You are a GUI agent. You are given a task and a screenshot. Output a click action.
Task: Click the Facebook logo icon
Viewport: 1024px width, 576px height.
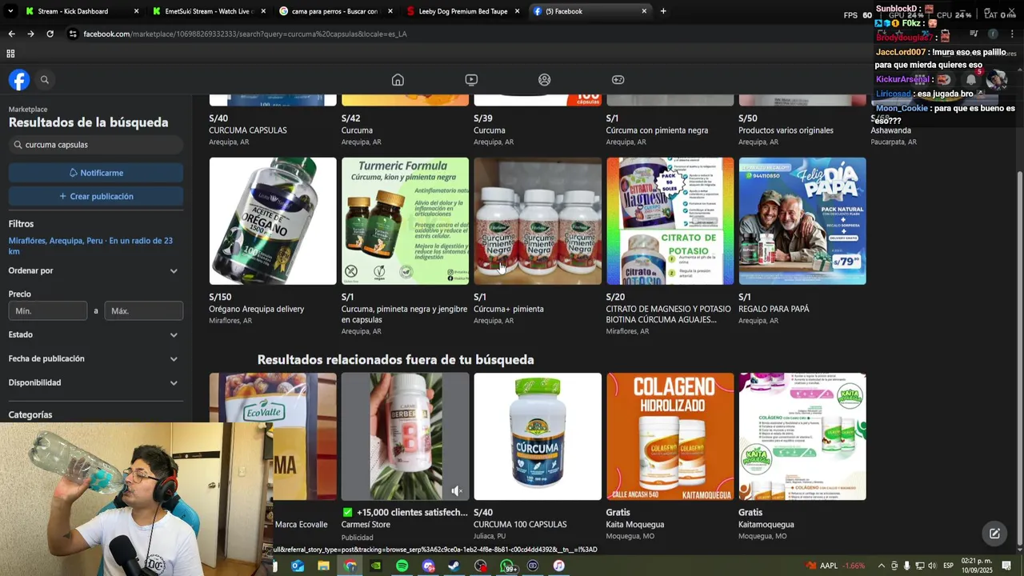point(19,80)
